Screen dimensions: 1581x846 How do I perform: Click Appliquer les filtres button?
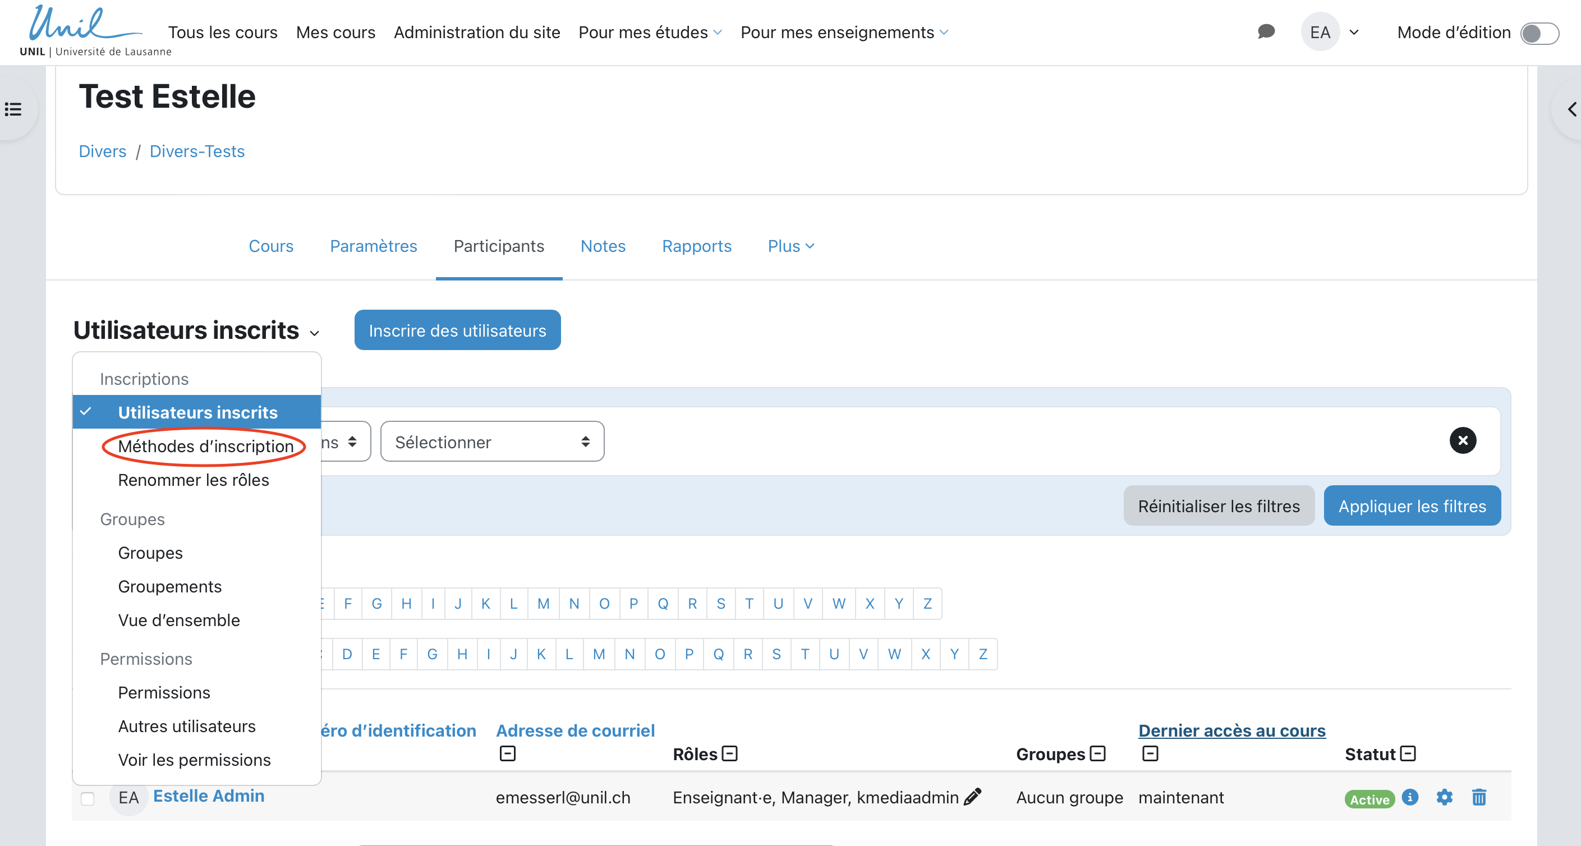[1412, 506]
